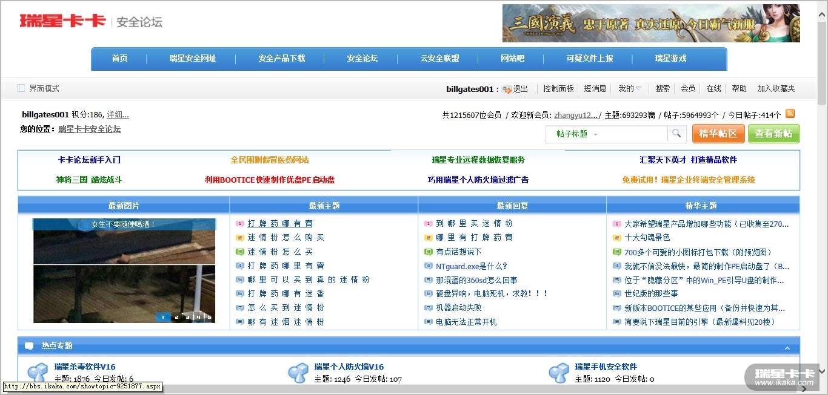This screenshot has height=395, width=828.
Task: Open 全民围剿假冒医药网站 link
Action: [270, 160]
